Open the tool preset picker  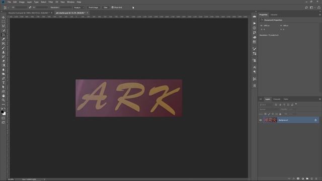tap(6, 8)
